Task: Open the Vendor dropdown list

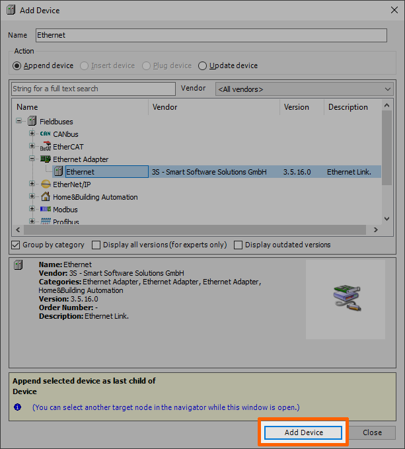Action: click(304, 89)
